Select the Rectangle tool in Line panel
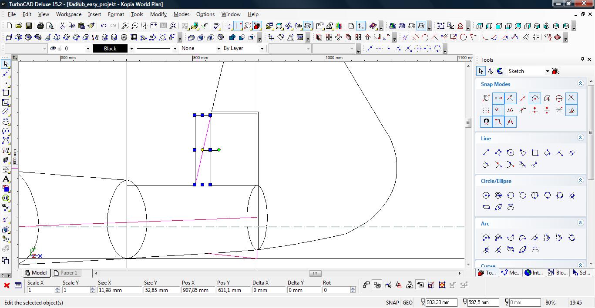The height and width of the screenshot is (308, 595). 535,152
